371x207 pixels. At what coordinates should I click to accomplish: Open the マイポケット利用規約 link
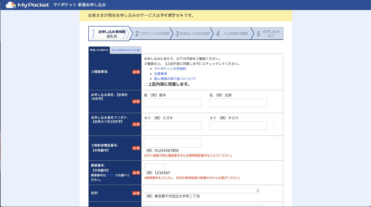pos(170,69)
